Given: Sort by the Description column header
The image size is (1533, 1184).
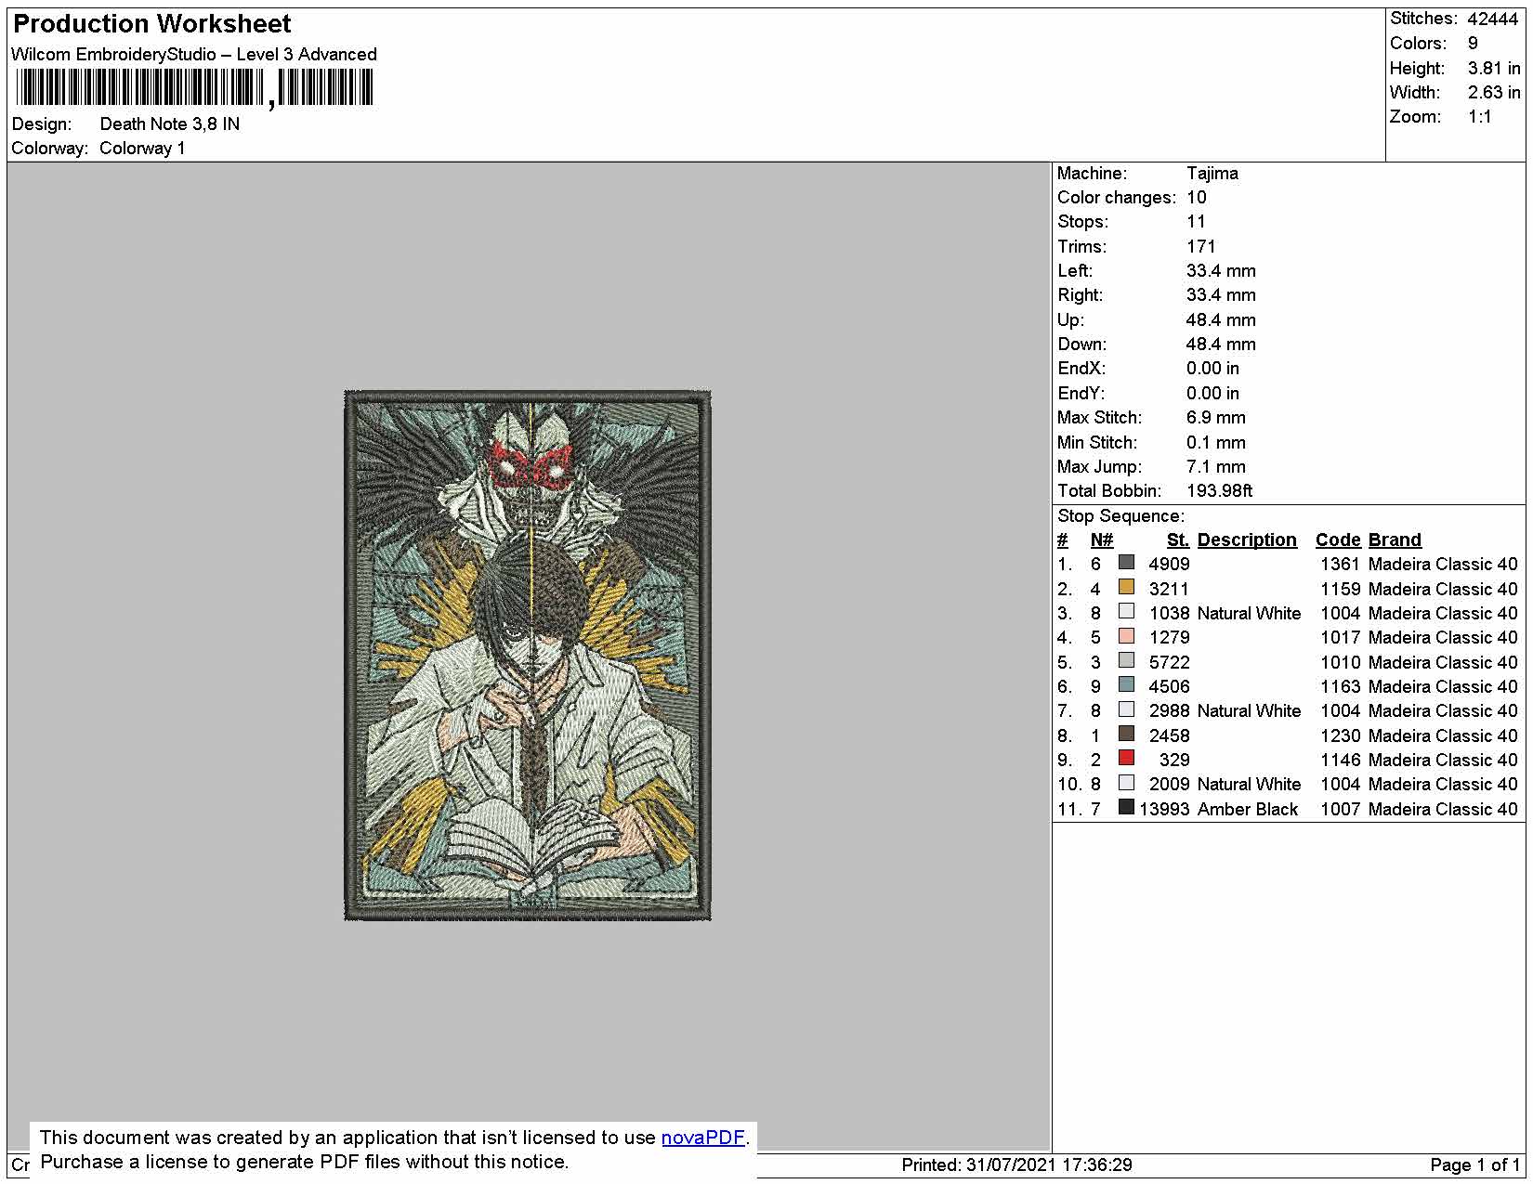Looking at the screenshot, I should click(1246, 540).
